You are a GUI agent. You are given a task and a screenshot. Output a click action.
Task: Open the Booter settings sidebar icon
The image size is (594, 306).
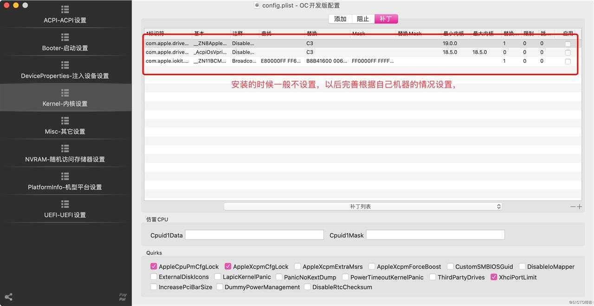point(65,37)
